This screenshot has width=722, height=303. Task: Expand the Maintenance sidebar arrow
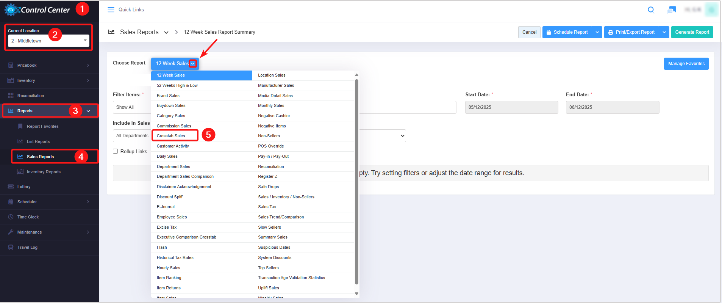pyautogui.click(x=88, y=232)
